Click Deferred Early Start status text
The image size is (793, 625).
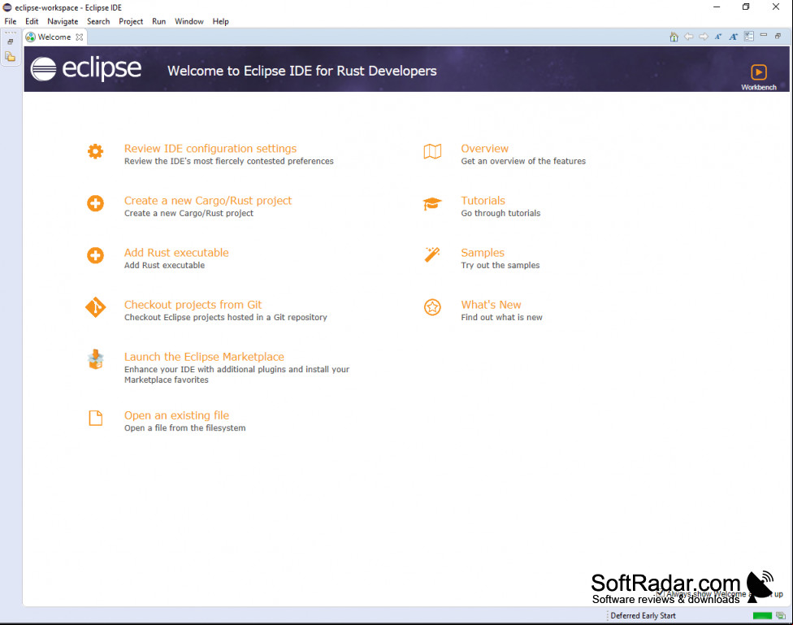click(643, 616)
